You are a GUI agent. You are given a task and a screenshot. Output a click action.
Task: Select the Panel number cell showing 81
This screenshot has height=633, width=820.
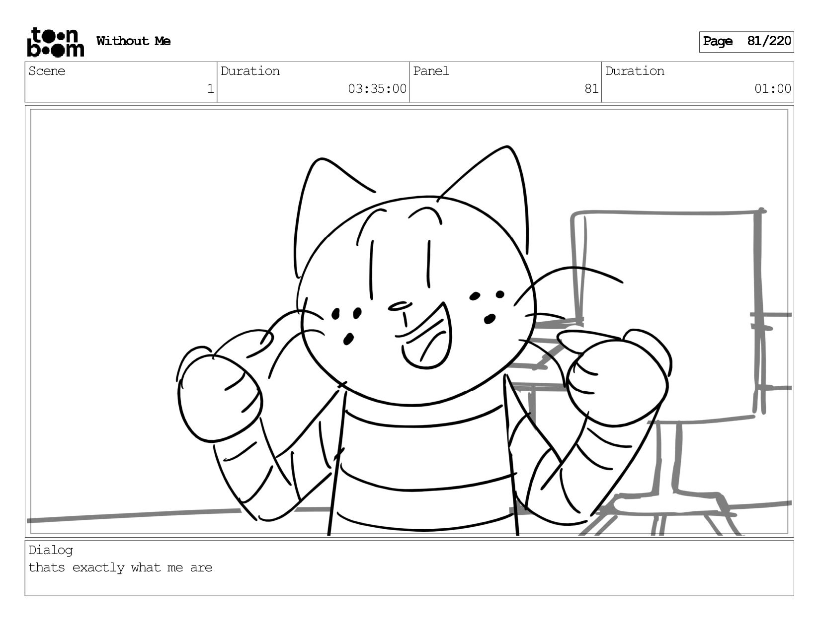coord(505,82)
